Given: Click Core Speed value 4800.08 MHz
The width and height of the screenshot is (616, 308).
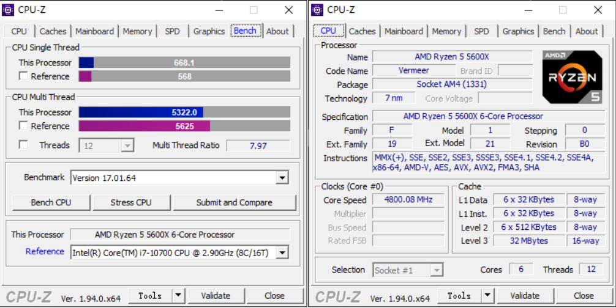Looking at the screenshot, I should [408, 199].
